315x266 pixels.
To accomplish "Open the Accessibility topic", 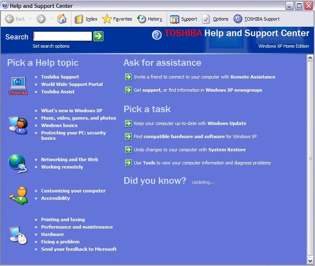I will click(56, 198).
